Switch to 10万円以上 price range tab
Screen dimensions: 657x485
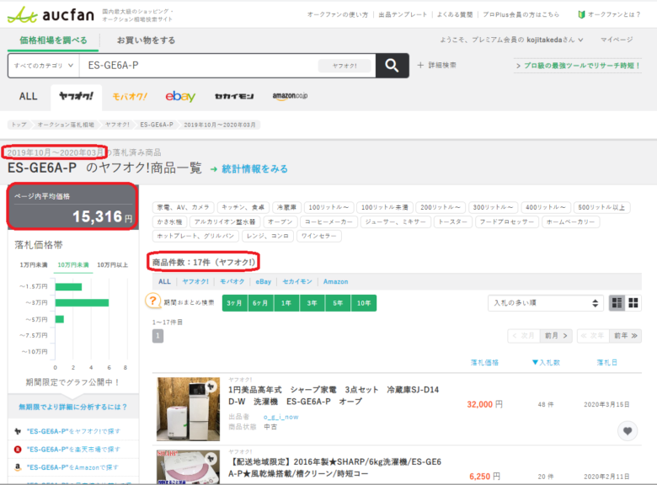point(112,264)
